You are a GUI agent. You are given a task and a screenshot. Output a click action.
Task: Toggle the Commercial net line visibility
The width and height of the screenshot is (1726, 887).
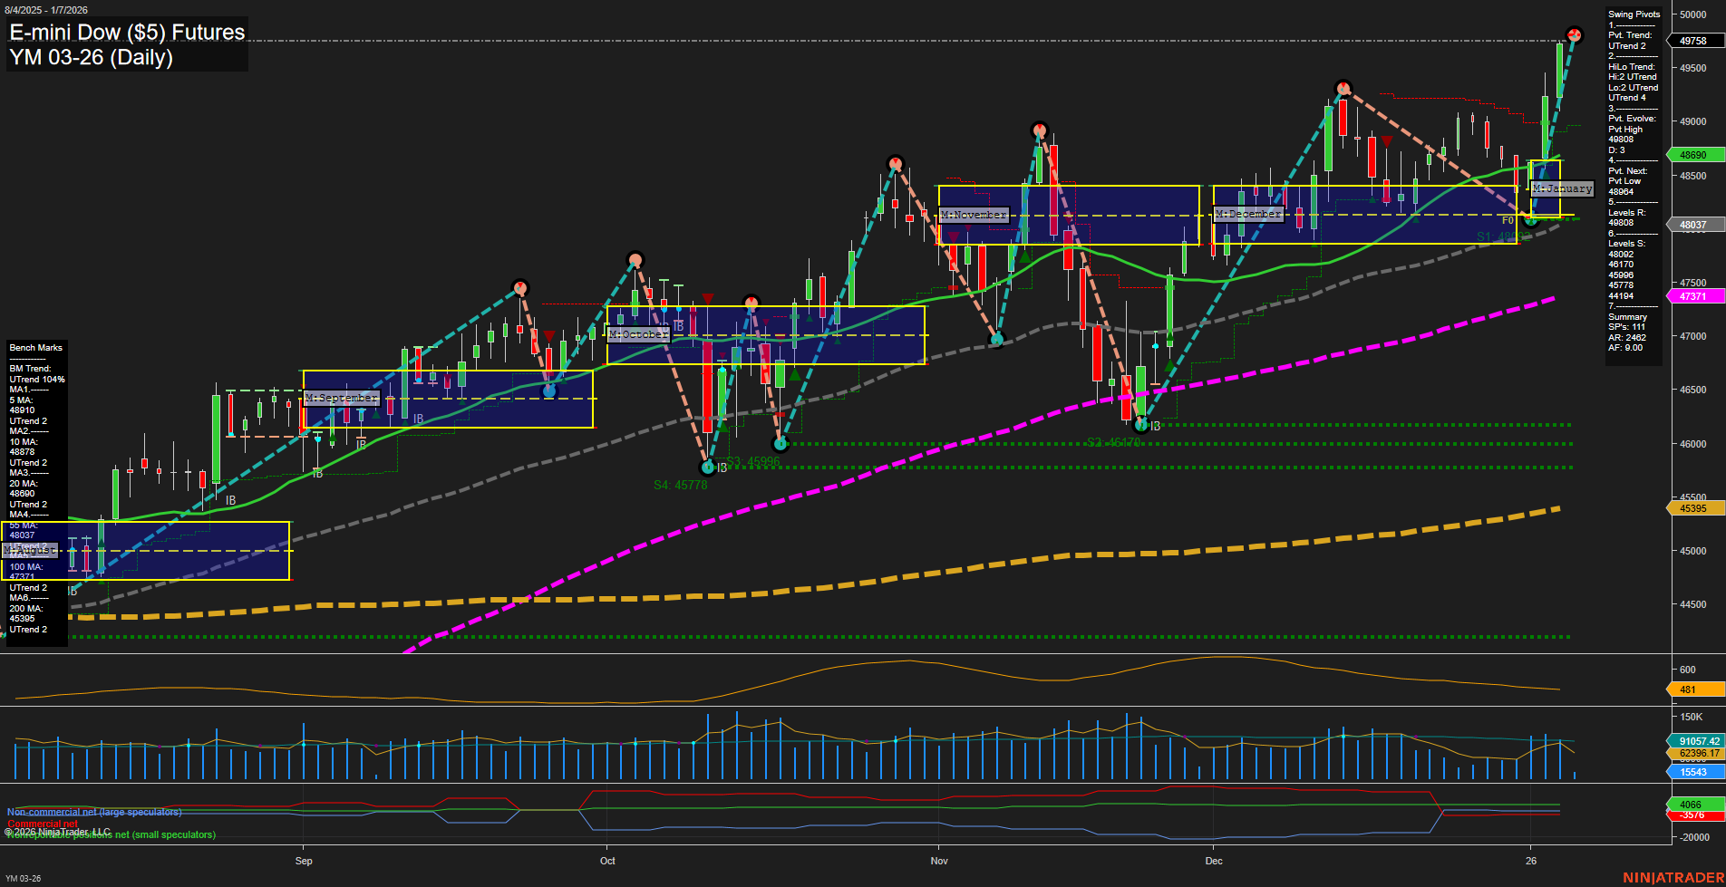coord(43,825)
